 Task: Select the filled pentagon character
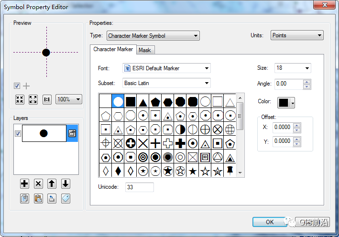click(155, 102)
